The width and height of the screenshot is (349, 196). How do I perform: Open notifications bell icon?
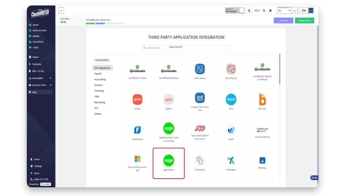point(270,10)
